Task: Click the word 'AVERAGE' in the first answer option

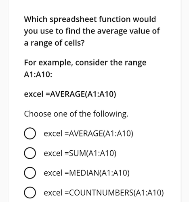Action: (86, 134)
